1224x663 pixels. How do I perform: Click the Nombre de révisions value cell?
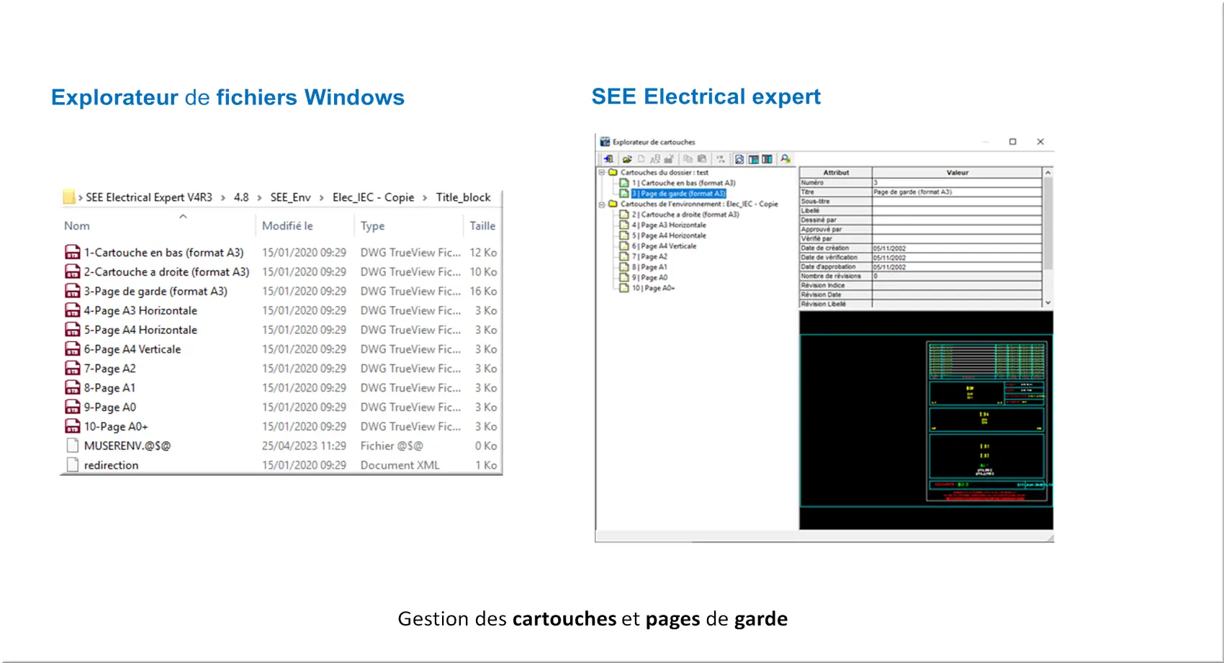[x=957, y=276]
